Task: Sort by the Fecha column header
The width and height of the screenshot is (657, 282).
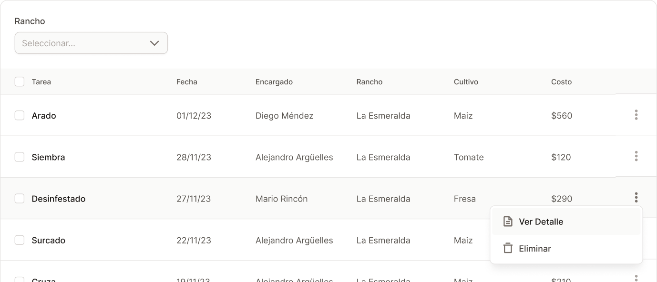Action: pyautogui.click(x=186, y=82)
